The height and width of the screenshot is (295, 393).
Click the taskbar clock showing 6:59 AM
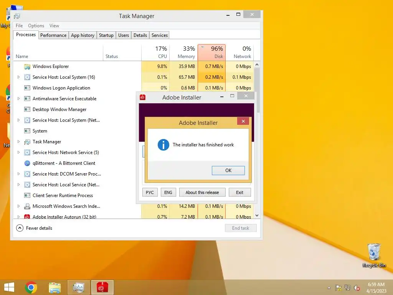click(376, 288)
